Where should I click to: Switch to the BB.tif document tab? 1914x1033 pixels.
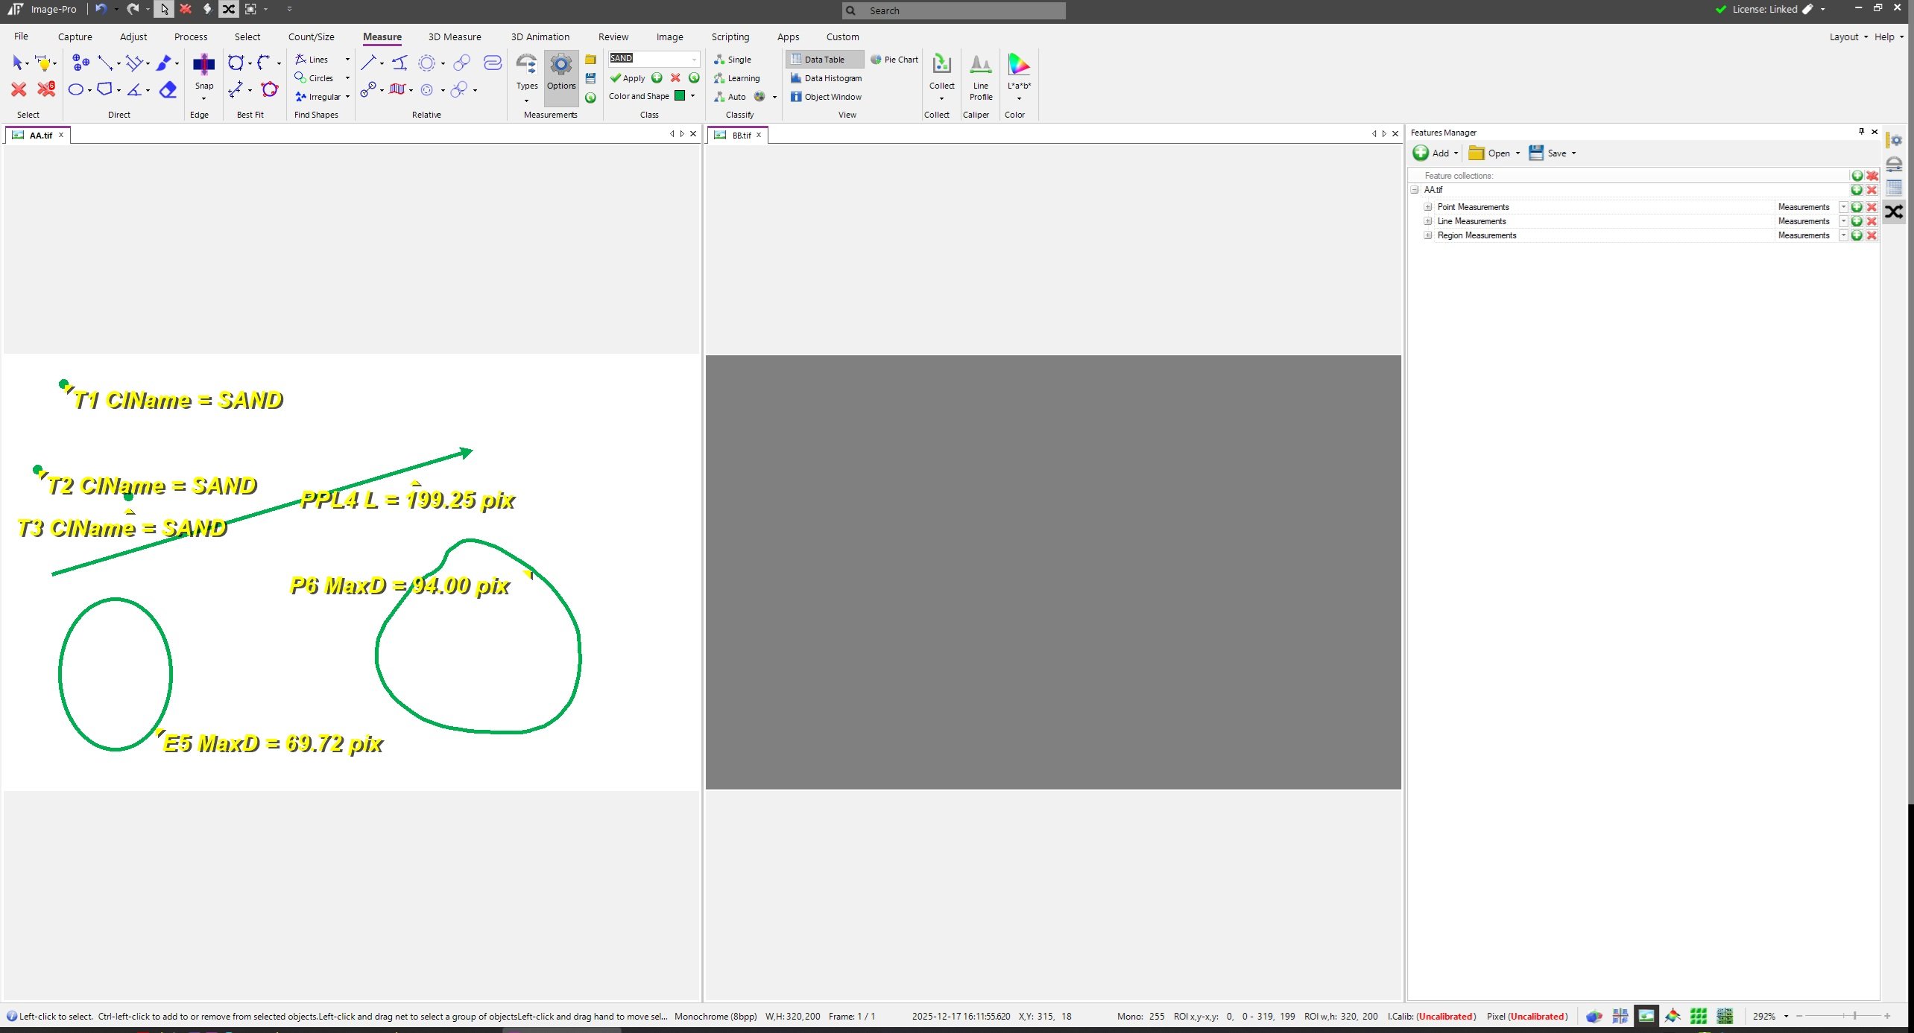click(x=741, y=136)
